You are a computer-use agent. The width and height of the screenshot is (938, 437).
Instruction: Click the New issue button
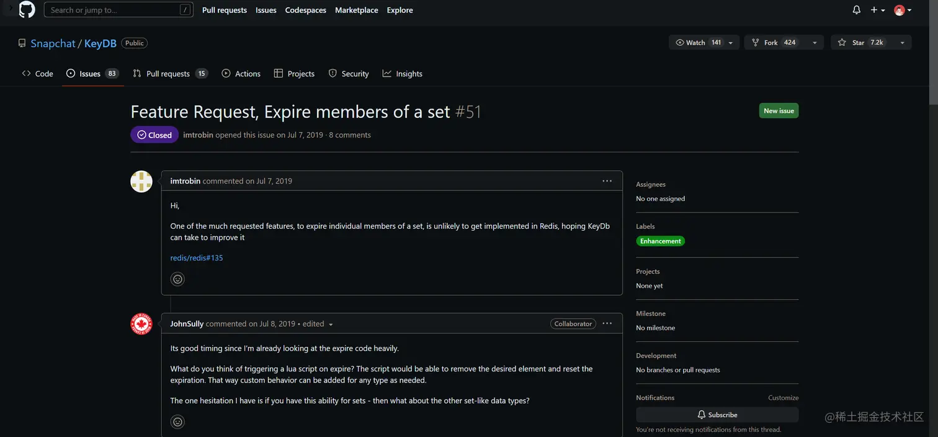point(779,111)
